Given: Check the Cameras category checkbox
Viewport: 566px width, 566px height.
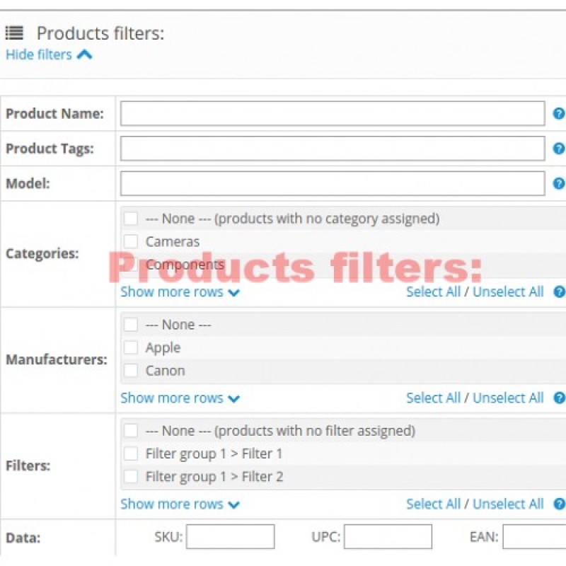Looking at the screenshot, I should click(130, 241).
